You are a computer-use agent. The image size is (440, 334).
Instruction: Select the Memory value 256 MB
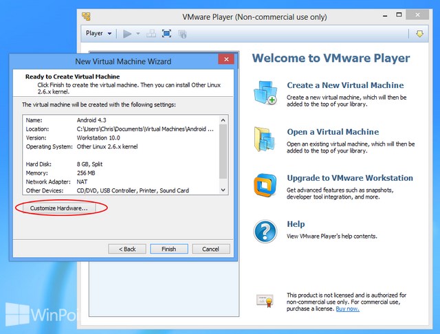coord(86,173)
